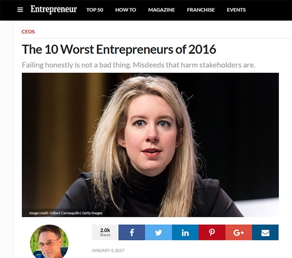Open the TOP 50 menu item

(x=94, y=10)
